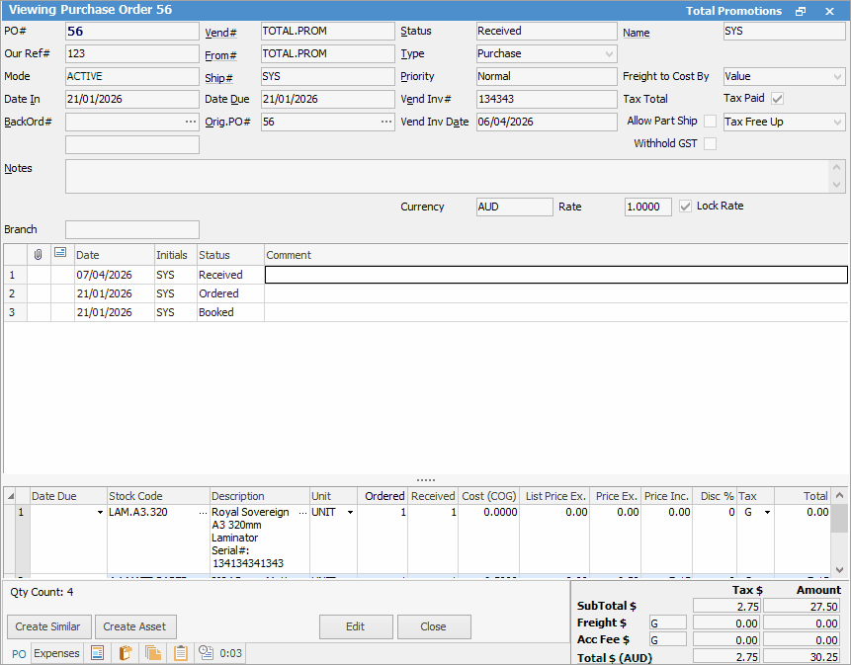Click the Comment cell for the Received row
This screenshot has height=665, width=851.
(x=556, y=275)
